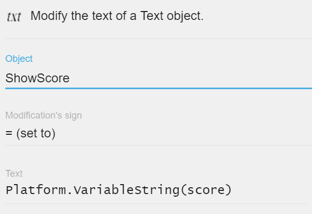Image resolution: width=312 pixels, height=214 pixels.
Task: Click 'Text' in the header description sentence
Action: [x=152, y=16]
